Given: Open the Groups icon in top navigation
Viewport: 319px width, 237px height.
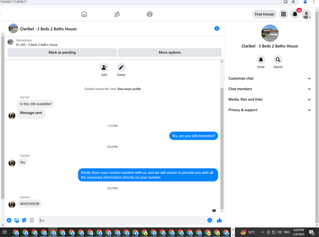Looking at the screenshot, I should click(x=150, y=14).
